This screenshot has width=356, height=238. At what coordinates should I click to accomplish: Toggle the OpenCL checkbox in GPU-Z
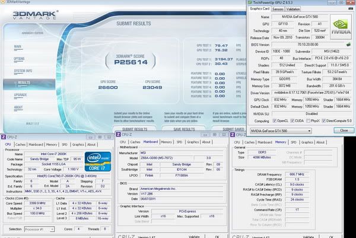click(275, 121)
